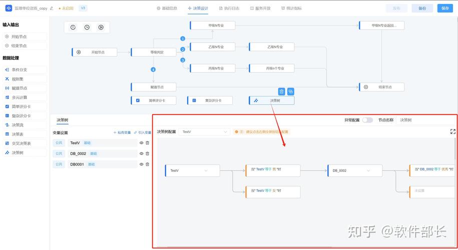Select canvas 结束节点 flow node
Image resolution: width=458 pixels, height=250 pixels.
[382, 87]
